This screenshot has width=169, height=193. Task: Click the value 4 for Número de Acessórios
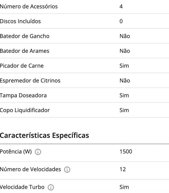pyautogui.click(x=121, y=6)
